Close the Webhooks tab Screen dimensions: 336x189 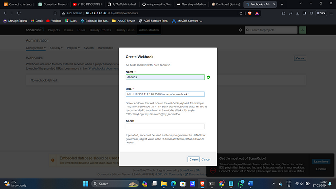(x=274, y=4)
